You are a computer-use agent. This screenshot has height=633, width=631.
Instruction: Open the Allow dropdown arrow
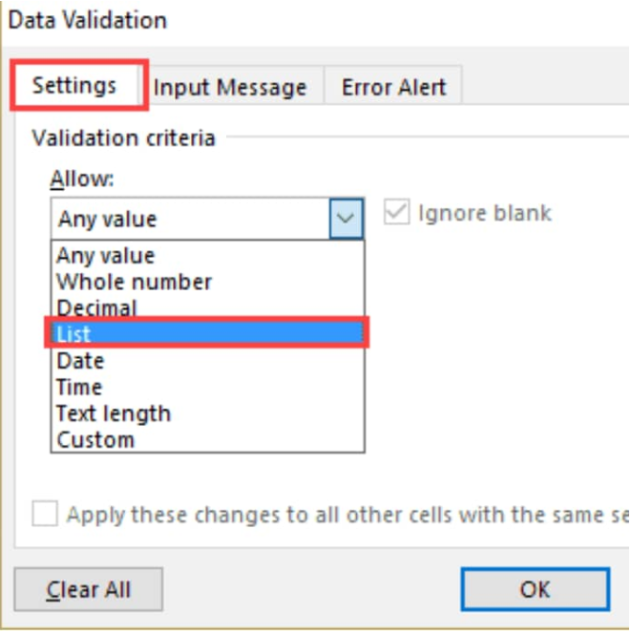pos(346,219)
